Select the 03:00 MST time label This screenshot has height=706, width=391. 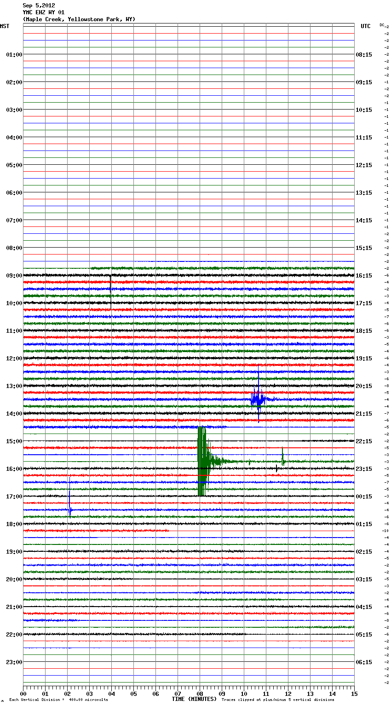coord(14,110)
